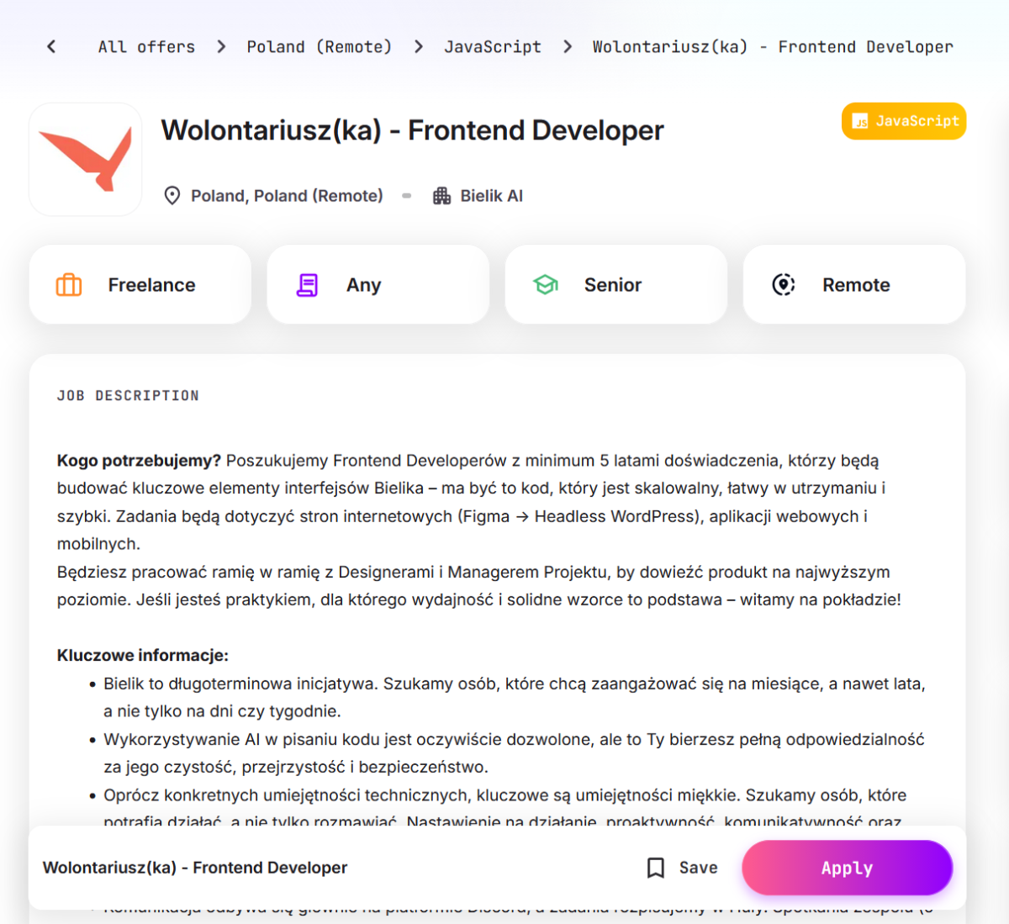Click the Any contract document icon
The width and height of the screenshot is (1009, 924).
pos(308,285)
